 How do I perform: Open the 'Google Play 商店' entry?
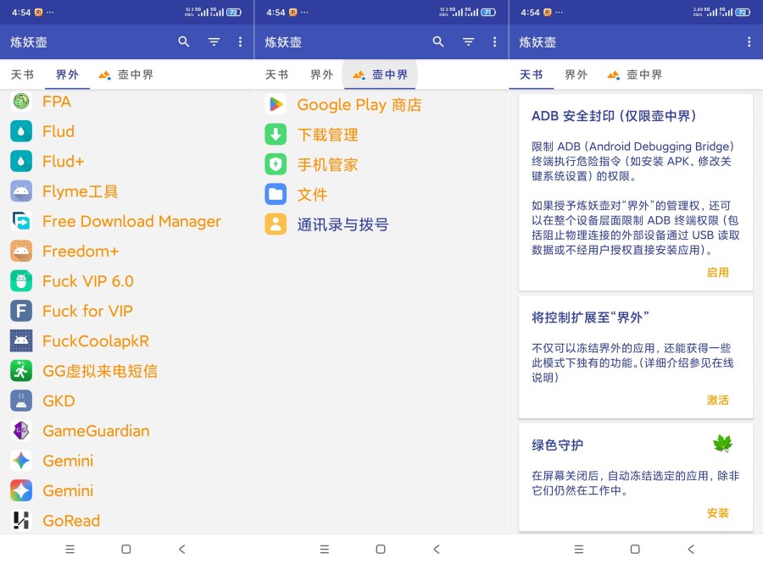(x=381, y=104)
